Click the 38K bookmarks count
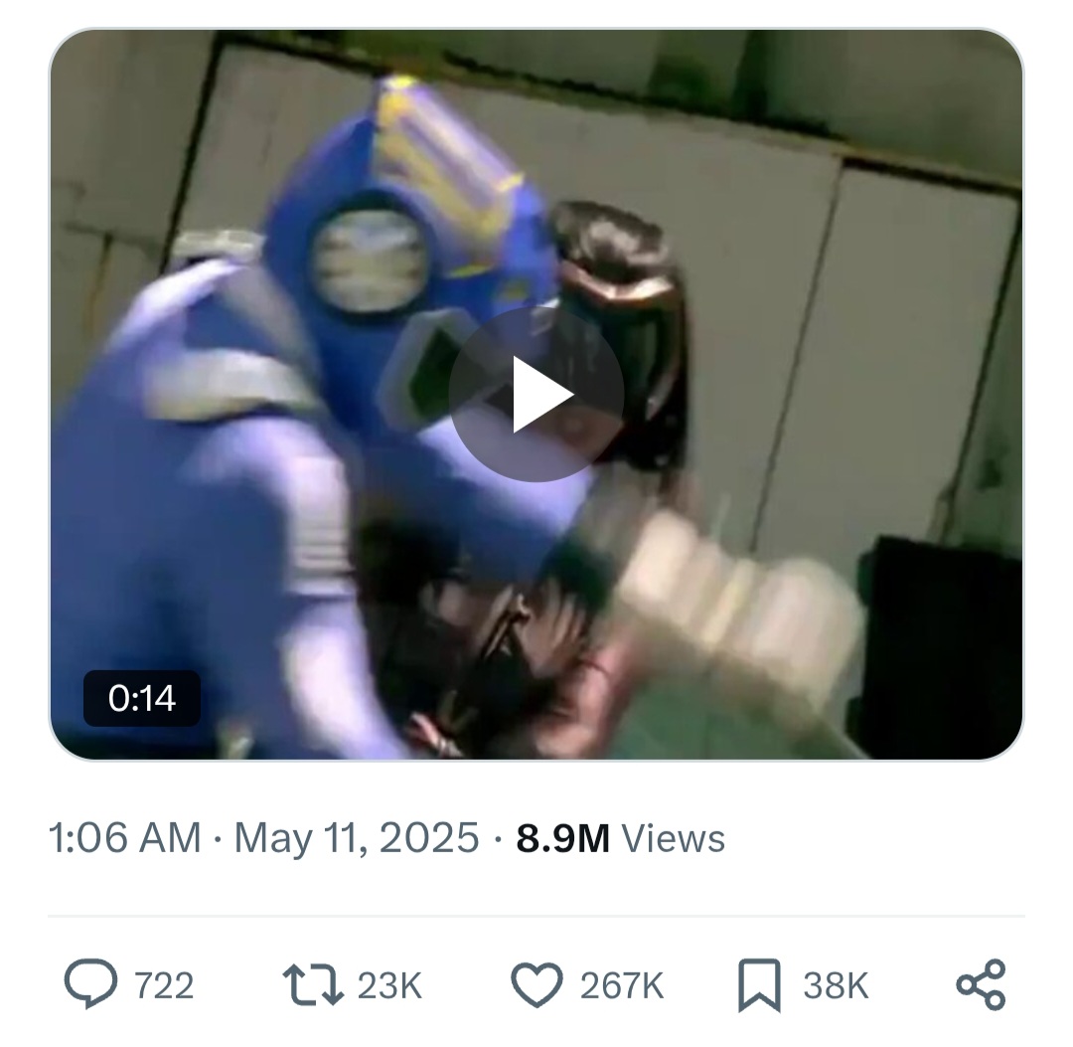This screenshot has width=1073, height=1047. [836, 986]
